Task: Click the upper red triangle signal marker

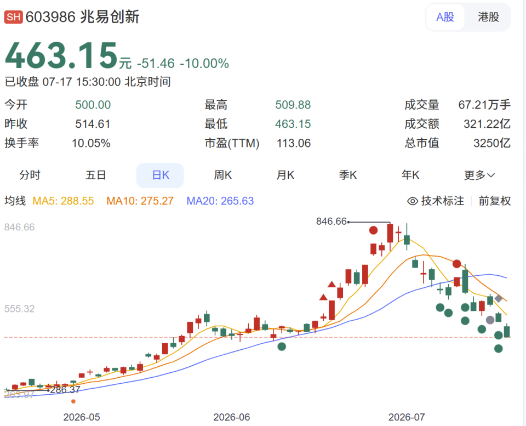Action: [332, 285]
